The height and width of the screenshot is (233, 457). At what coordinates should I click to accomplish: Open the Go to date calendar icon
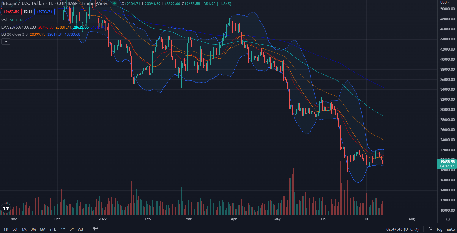[96, 229]
